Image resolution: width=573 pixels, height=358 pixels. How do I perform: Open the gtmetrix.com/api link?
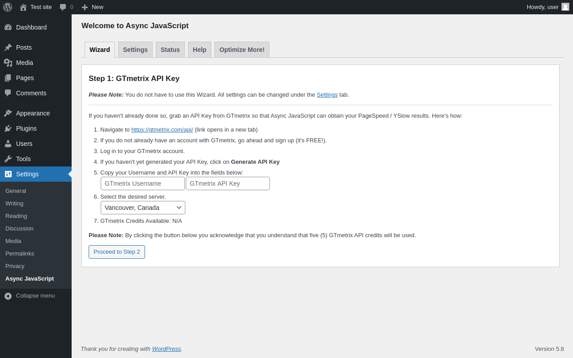162,130
